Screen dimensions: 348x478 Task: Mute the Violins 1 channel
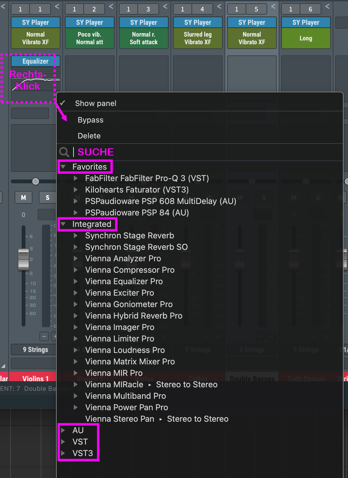[24, 198]
